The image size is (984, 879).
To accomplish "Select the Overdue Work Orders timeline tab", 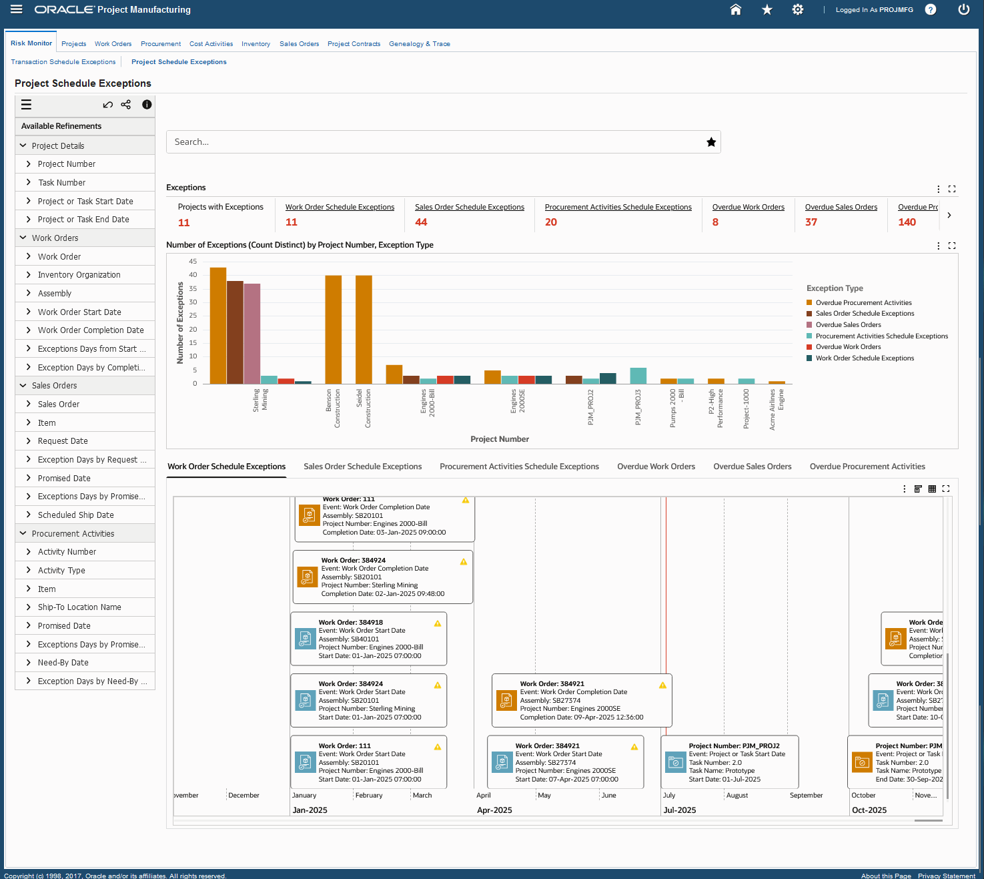I will click(x=656, y=467).
